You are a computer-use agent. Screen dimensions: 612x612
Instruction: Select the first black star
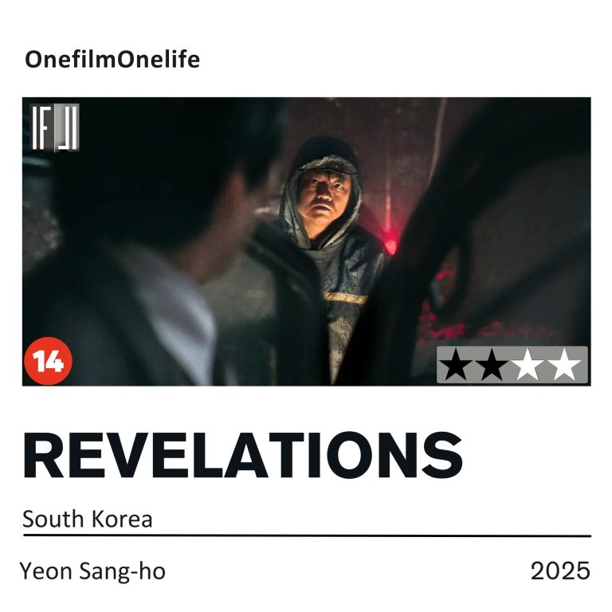coord(456,365)
